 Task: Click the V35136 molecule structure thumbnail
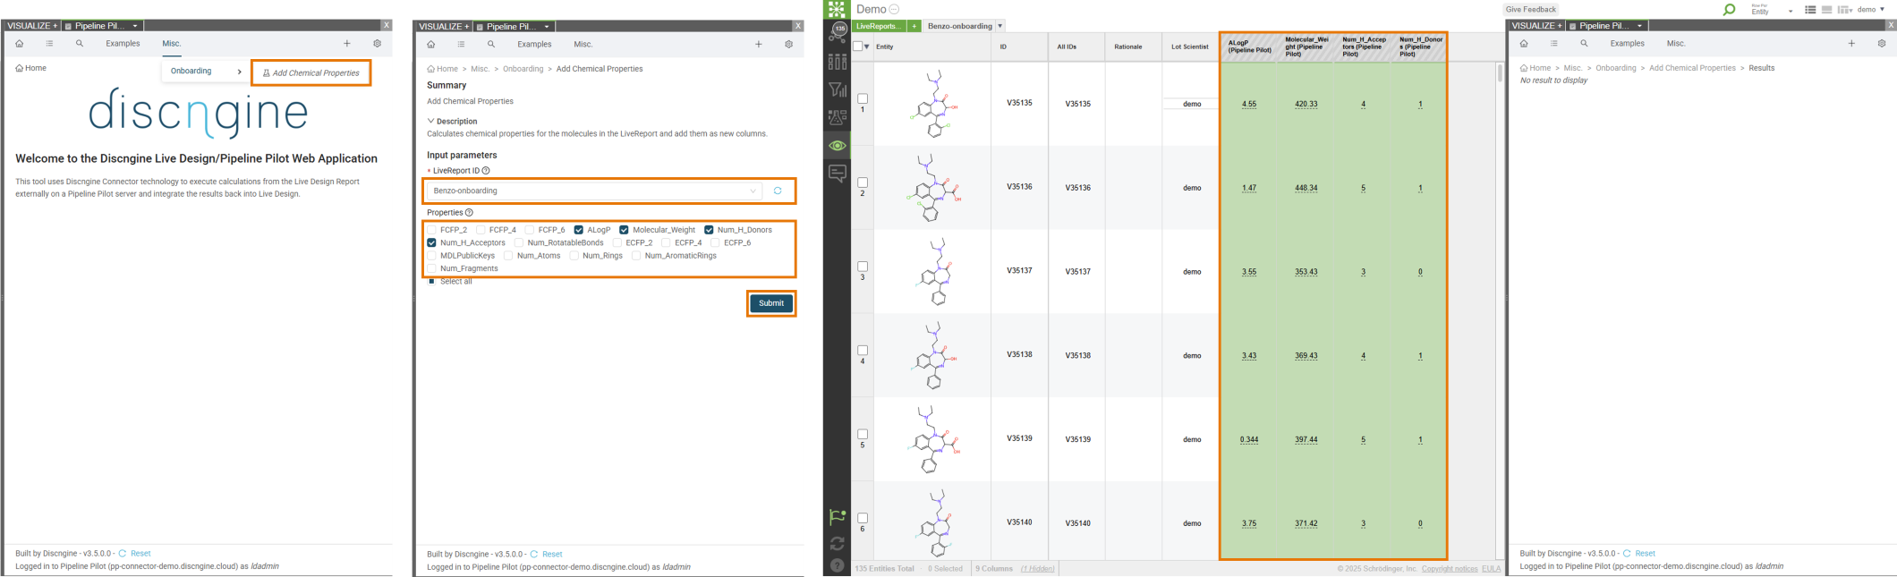[x=932, y=188]
